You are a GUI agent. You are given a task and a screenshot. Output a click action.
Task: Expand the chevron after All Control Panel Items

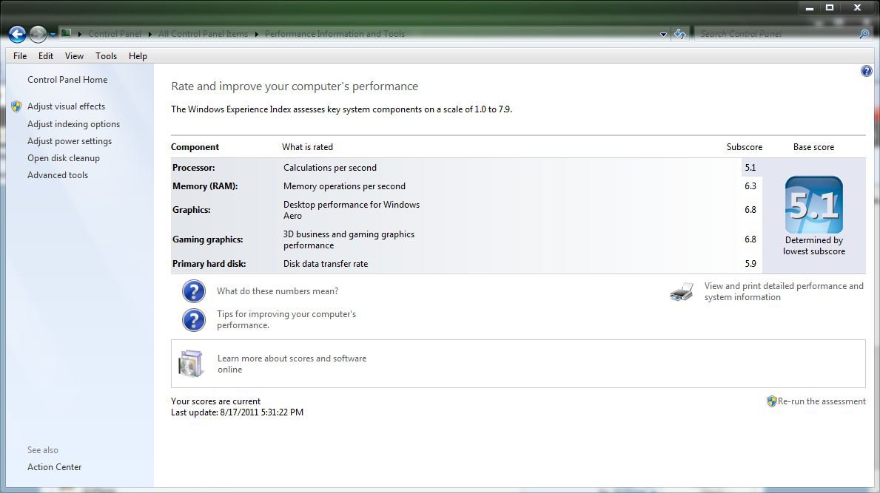[x=257, y=34]
